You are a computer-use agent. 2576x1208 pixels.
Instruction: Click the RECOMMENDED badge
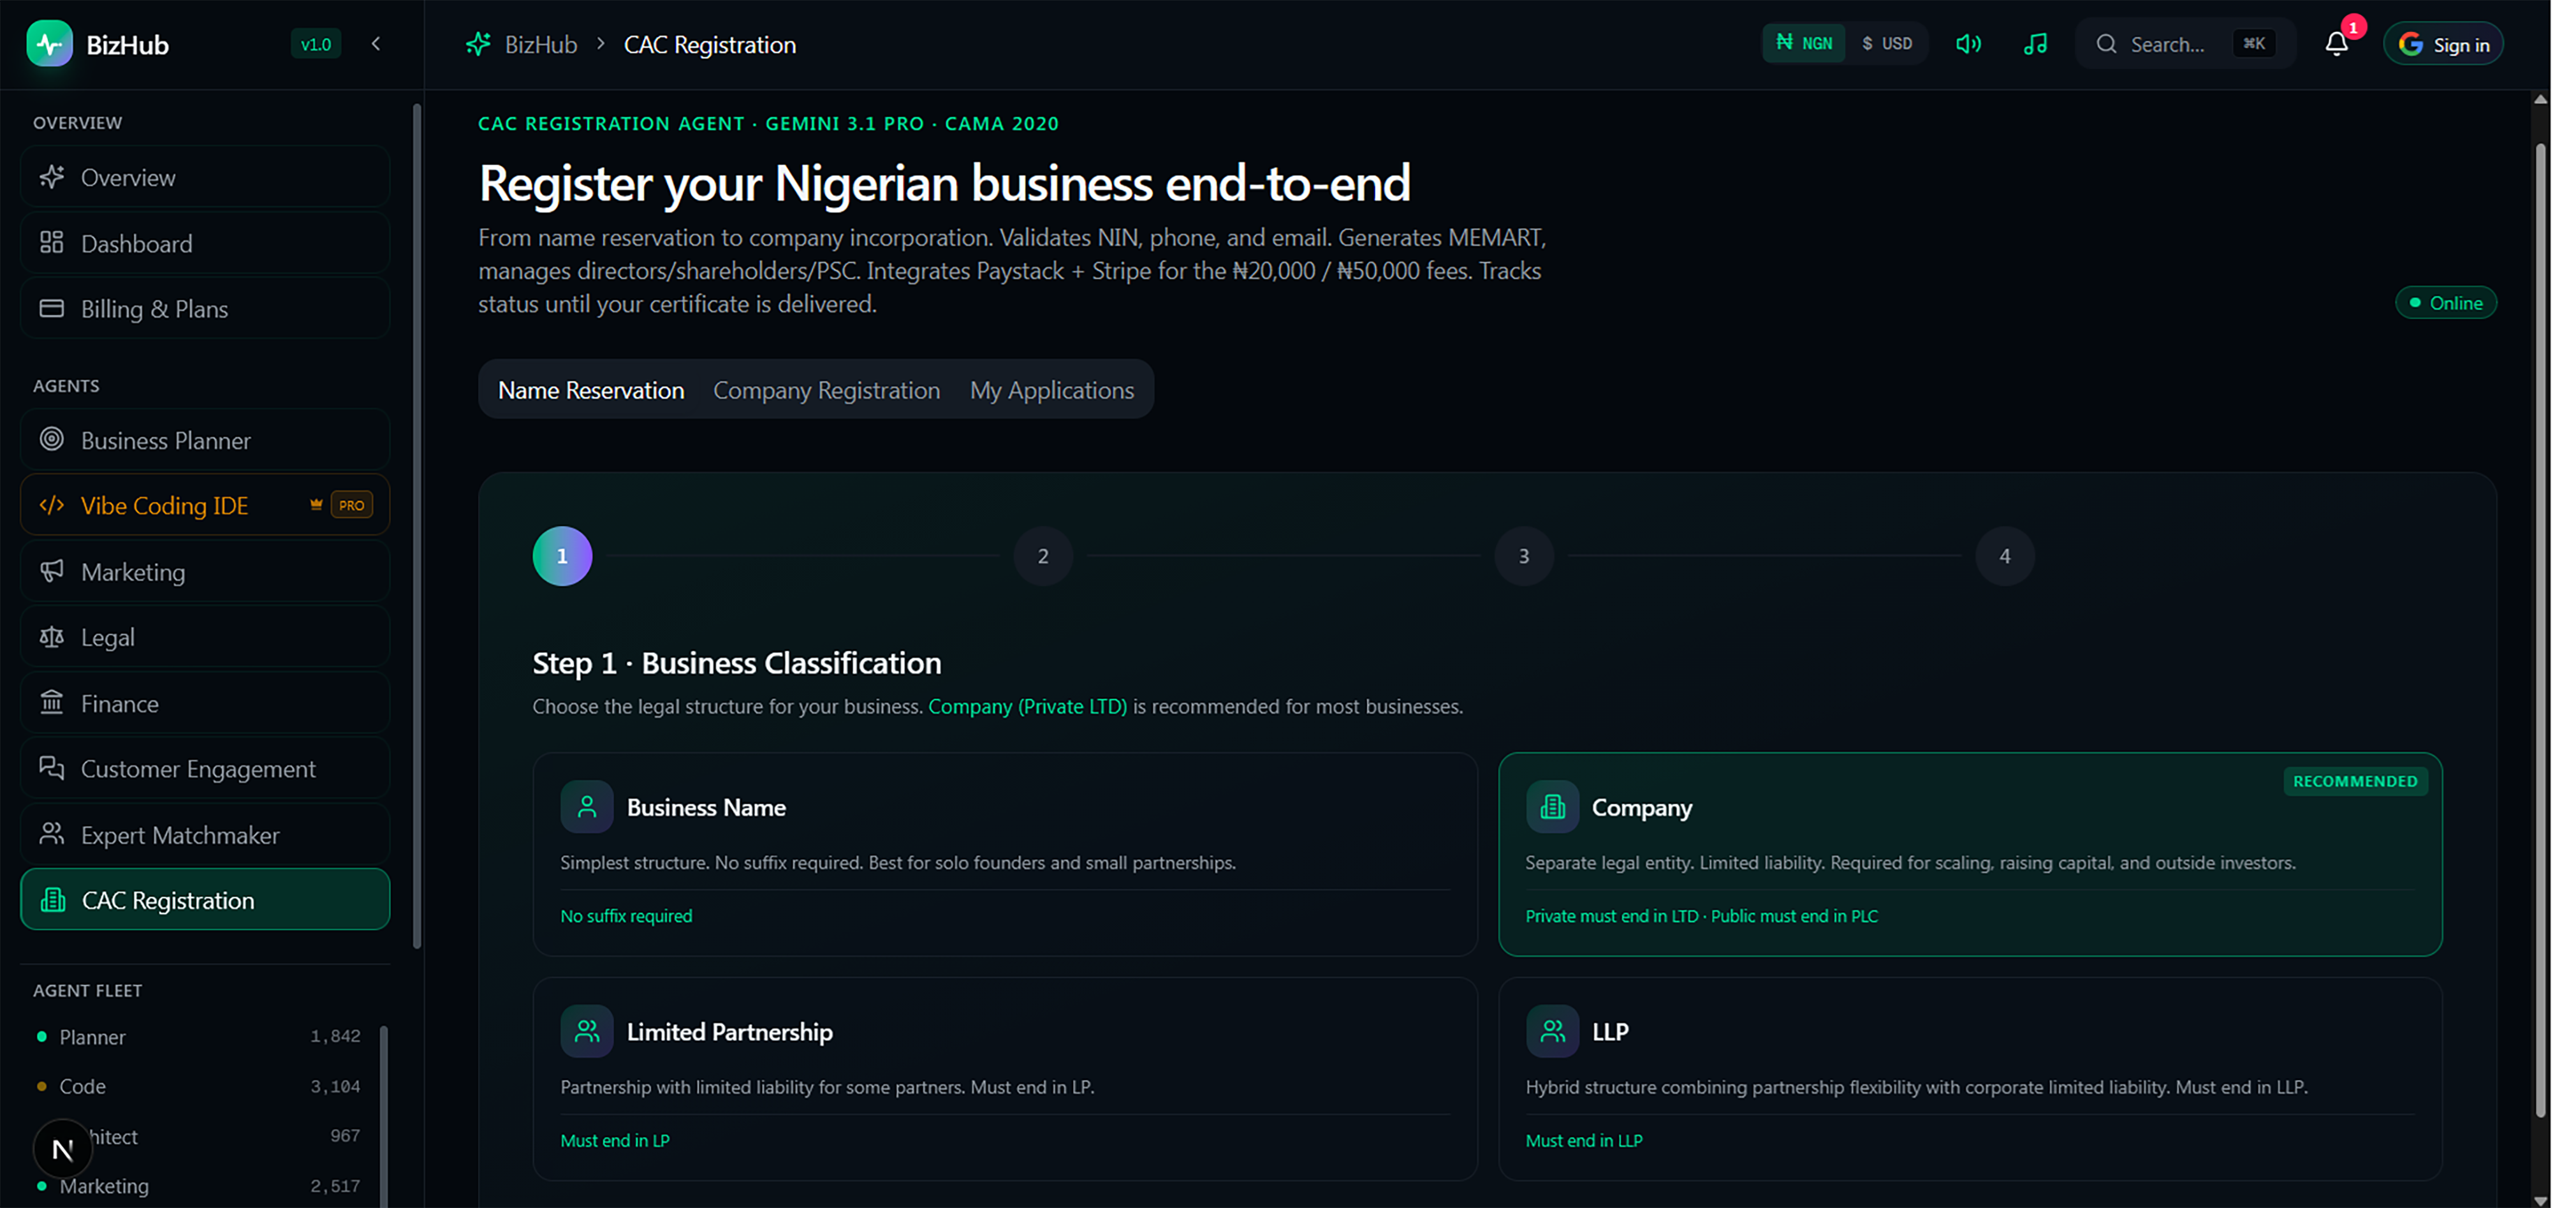2355,782
